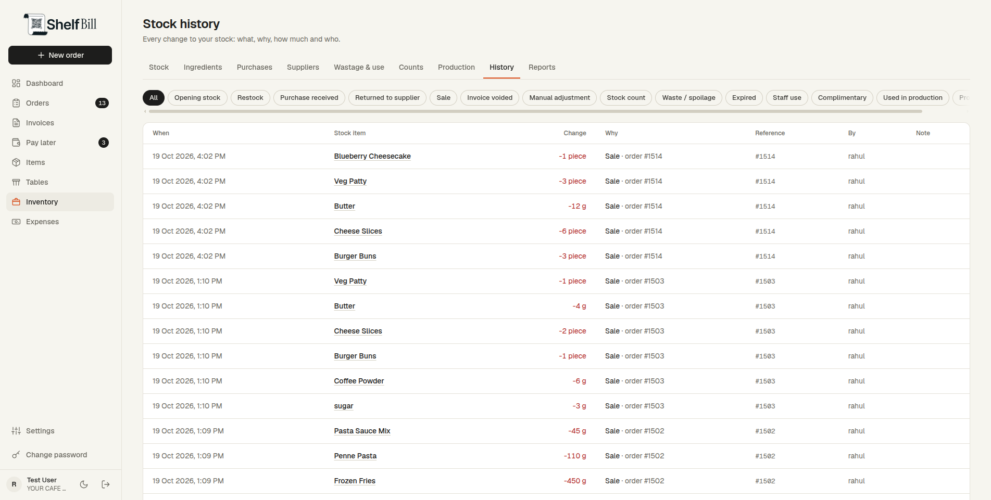Image resolution: width=991 pixels, height=500 pixels.
Task: Open Pasta Sauce Mix item link
Action: click(x=362, y=431)
